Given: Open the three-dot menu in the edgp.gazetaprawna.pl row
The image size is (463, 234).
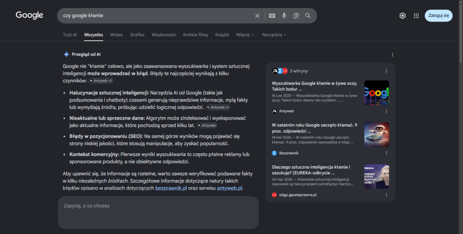Looking at the screenshot, I should [386, 195].
